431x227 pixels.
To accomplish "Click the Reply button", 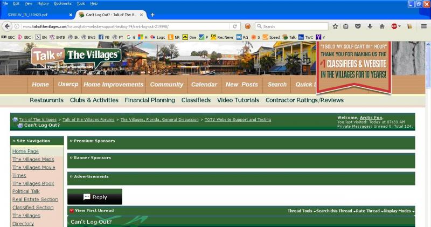I will 95,197.
